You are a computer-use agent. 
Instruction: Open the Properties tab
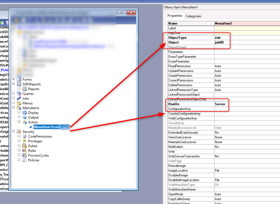175,16
